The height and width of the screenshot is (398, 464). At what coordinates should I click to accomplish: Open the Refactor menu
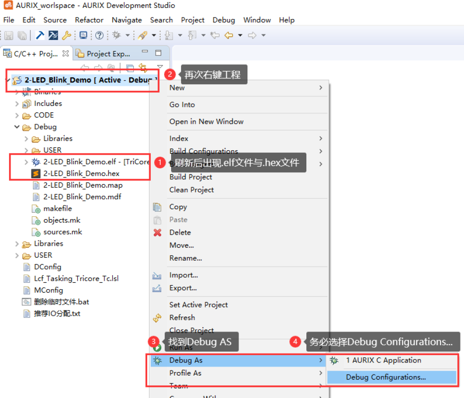89,20
